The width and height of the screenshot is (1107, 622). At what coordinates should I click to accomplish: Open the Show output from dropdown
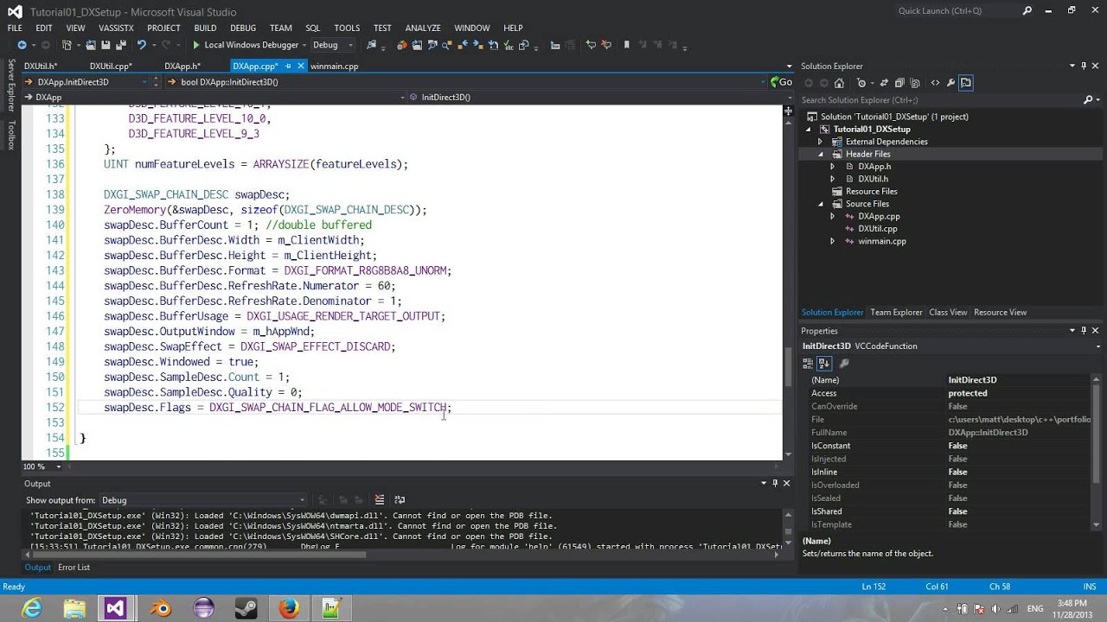[x=202, y=499]
